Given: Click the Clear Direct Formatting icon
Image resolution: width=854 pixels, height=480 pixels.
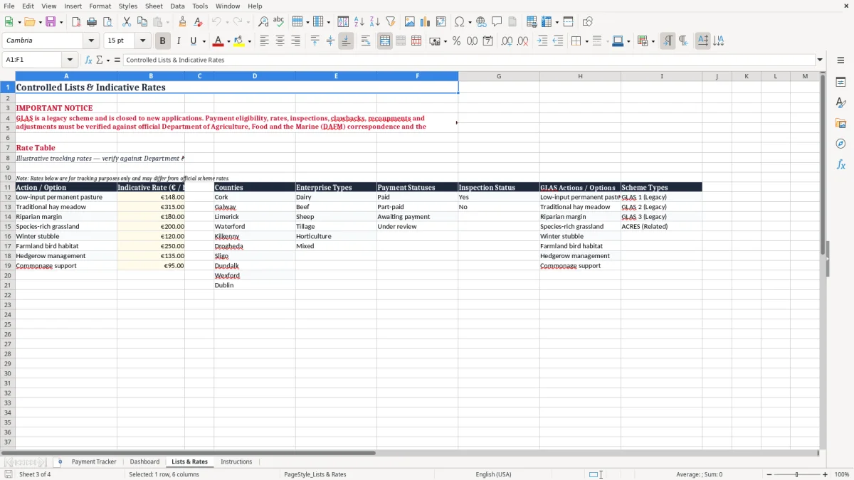Looking at the screenshot, I should pyautogui.click(x=198, y=22).
